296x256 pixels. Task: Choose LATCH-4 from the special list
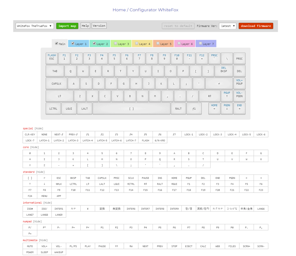[x=88, y=141]
